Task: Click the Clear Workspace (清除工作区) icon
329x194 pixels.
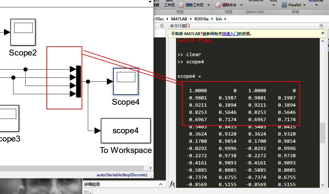Action: click(x=182, y=5)
